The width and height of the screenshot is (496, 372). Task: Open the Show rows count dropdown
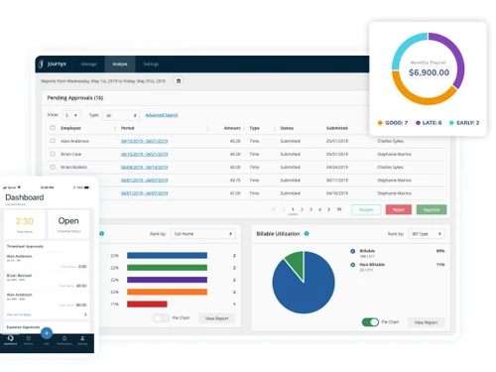71,115
